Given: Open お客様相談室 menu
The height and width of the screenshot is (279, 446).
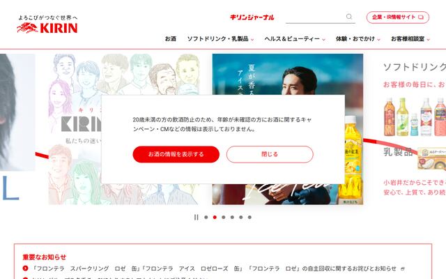Looking at the screenshot, I should click(408, 39).
